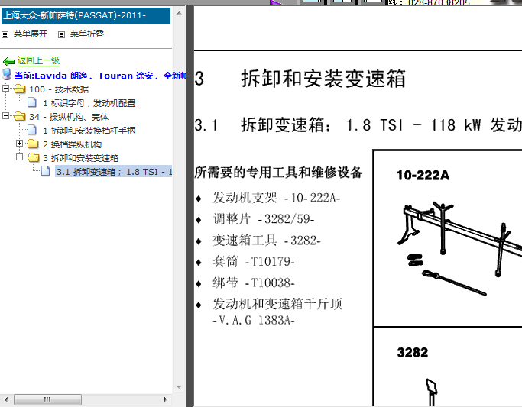
Task: Select the 当前:Lavida 朗逸、Touran 途安 heading
Action: point(100,76)
